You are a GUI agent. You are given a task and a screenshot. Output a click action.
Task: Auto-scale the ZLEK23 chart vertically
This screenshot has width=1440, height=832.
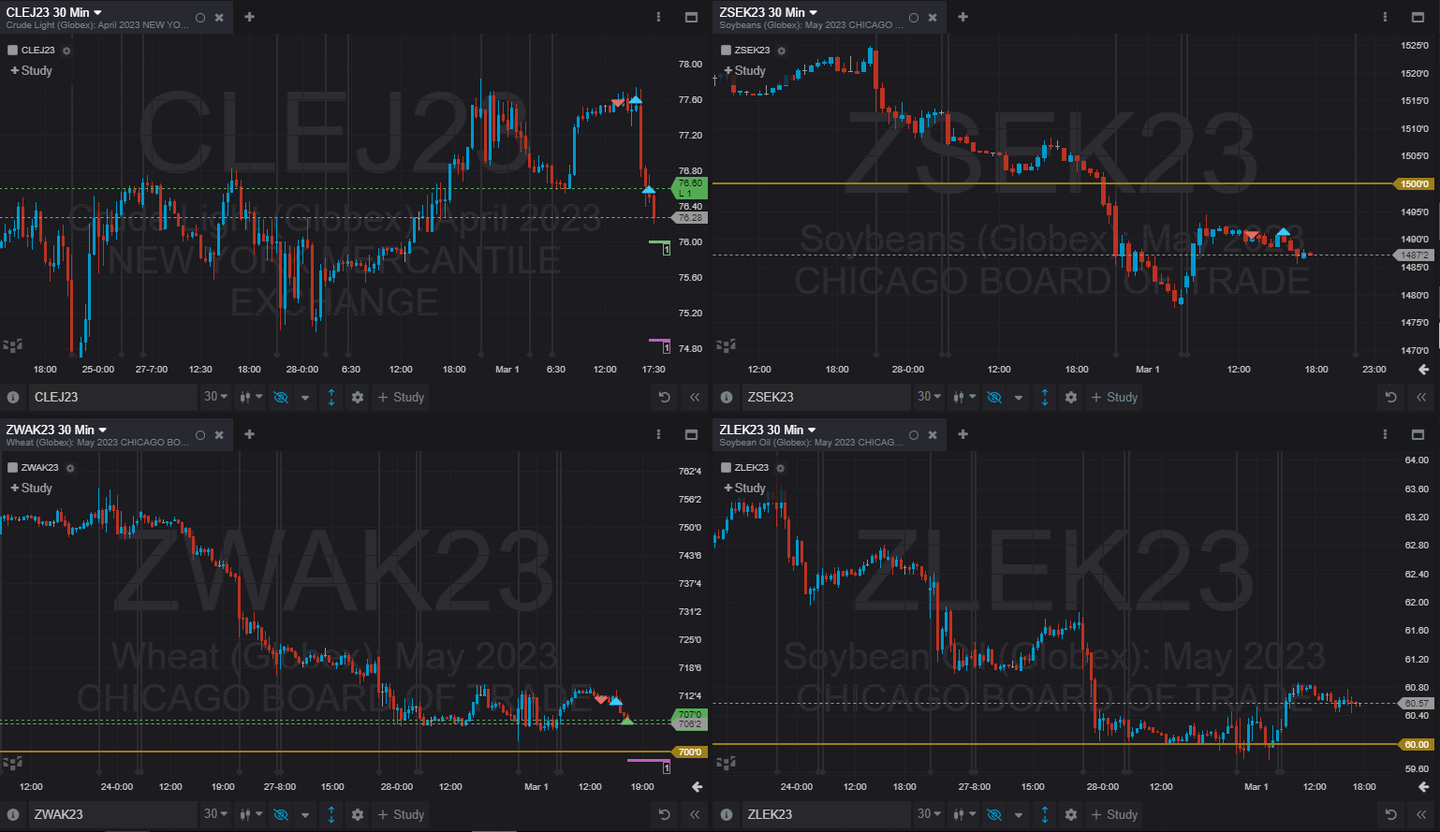point(1045,814)
